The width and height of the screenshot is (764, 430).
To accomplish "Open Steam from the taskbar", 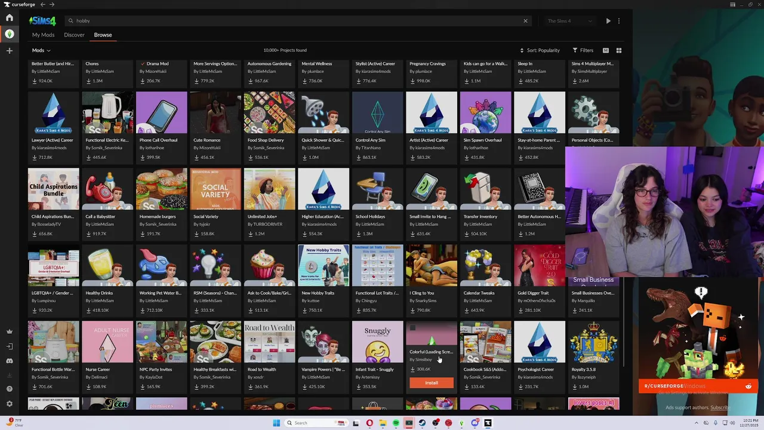I will click(x=422, y=423).
